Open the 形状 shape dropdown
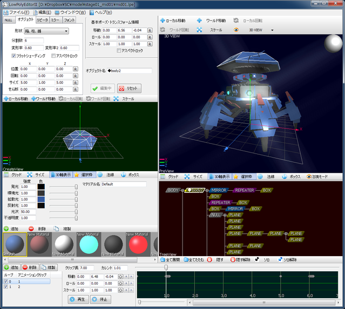 tap(46, 31)
